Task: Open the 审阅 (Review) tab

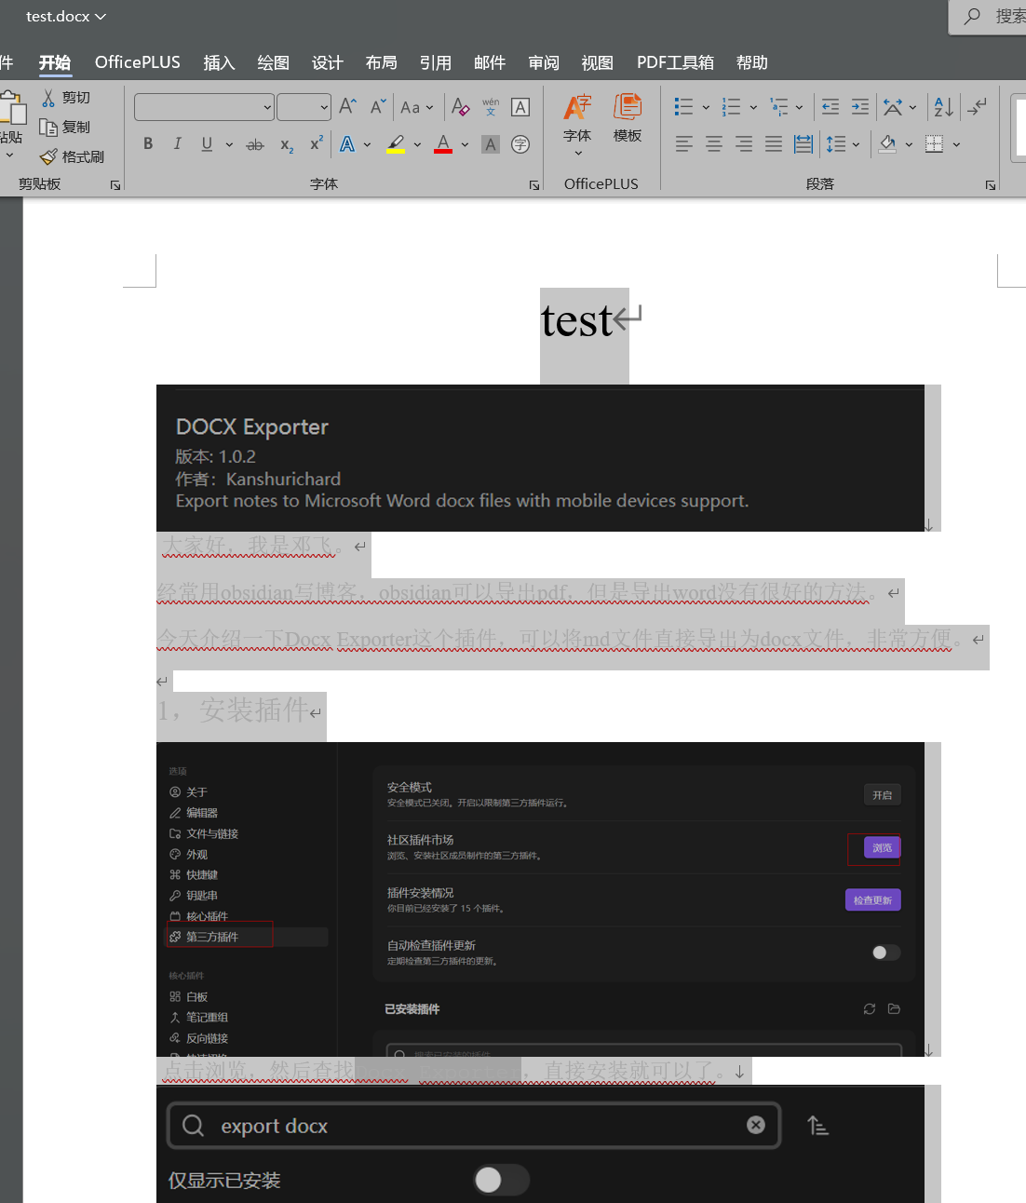Action: click(x=544, y=62)
